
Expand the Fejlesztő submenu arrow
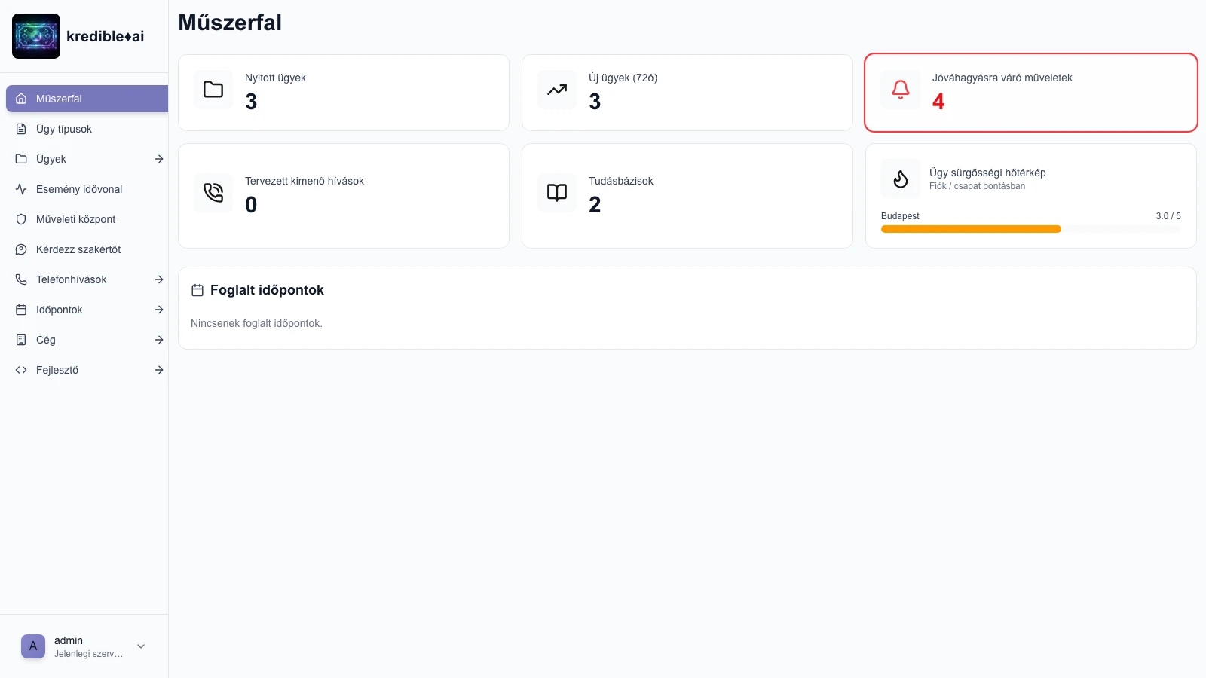coord(159,370)
